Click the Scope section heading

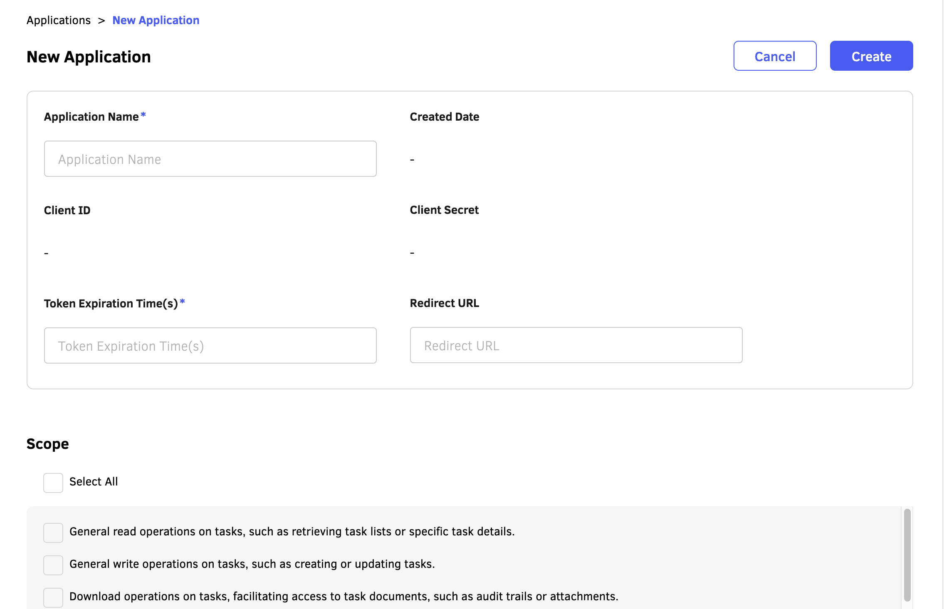click(x=47, y=444)
